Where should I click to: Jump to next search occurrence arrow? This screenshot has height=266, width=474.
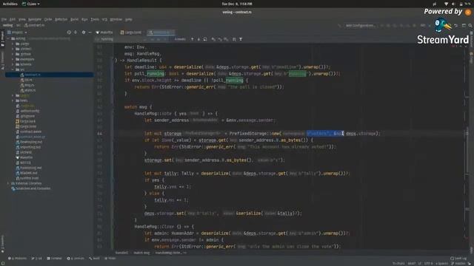[x=198, y=39]
